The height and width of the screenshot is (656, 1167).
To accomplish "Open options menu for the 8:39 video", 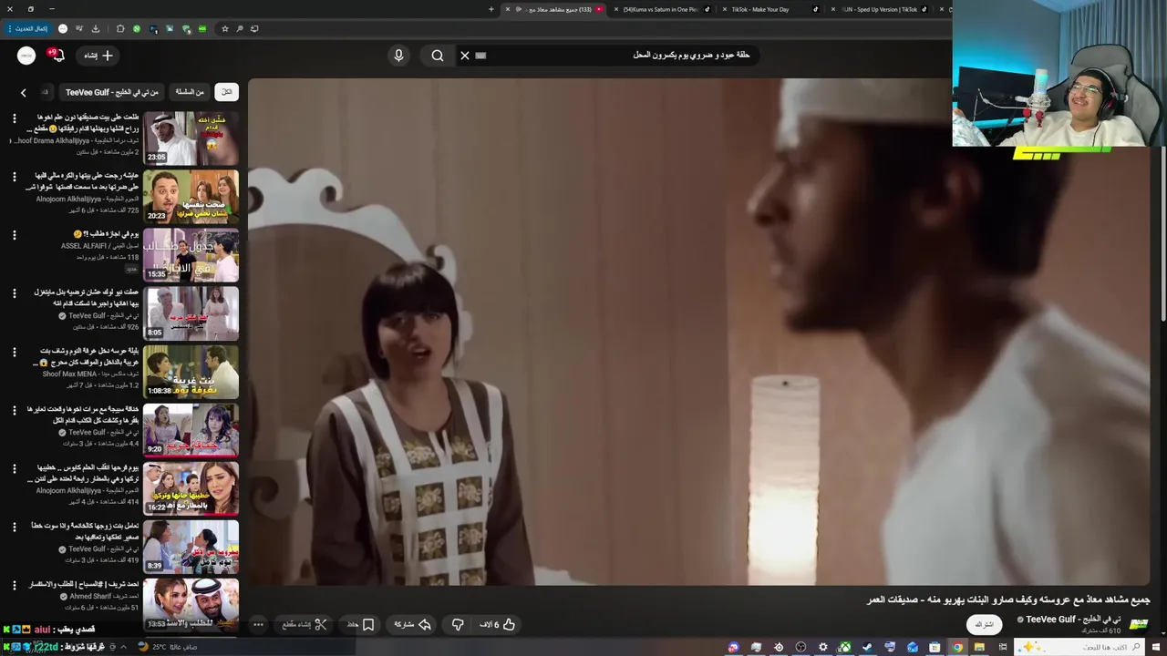I will point(14,527).
